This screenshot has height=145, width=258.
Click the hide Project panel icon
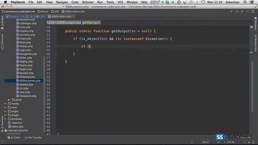(43, 17)
